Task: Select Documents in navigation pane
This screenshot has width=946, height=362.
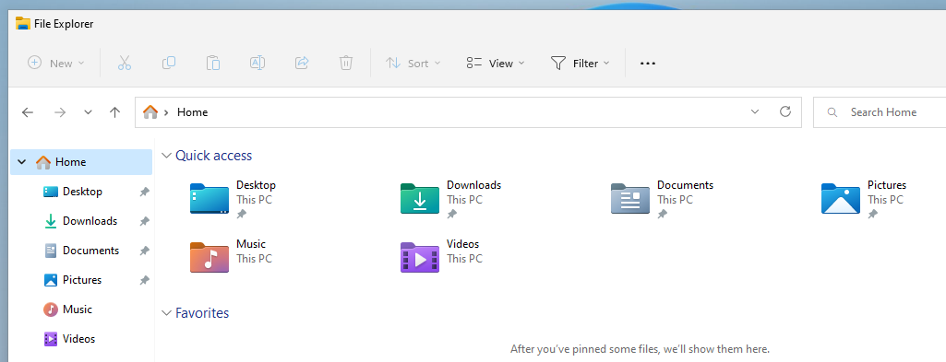Action: pyautogui.click(x=81, y=251)
